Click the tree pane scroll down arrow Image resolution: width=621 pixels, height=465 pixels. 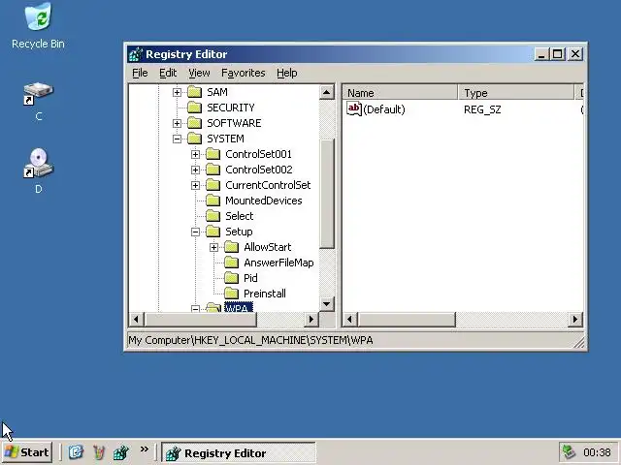point(327,304)
